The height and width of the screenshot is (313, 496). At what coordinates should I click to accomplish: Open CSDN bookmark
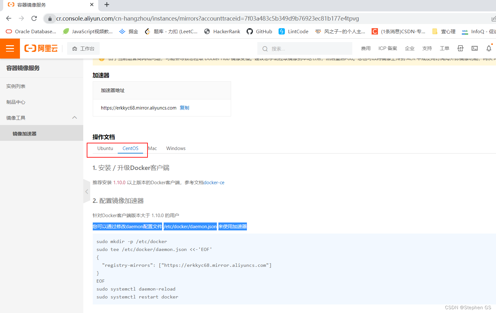pyautogui.click(x=399, y=31)
